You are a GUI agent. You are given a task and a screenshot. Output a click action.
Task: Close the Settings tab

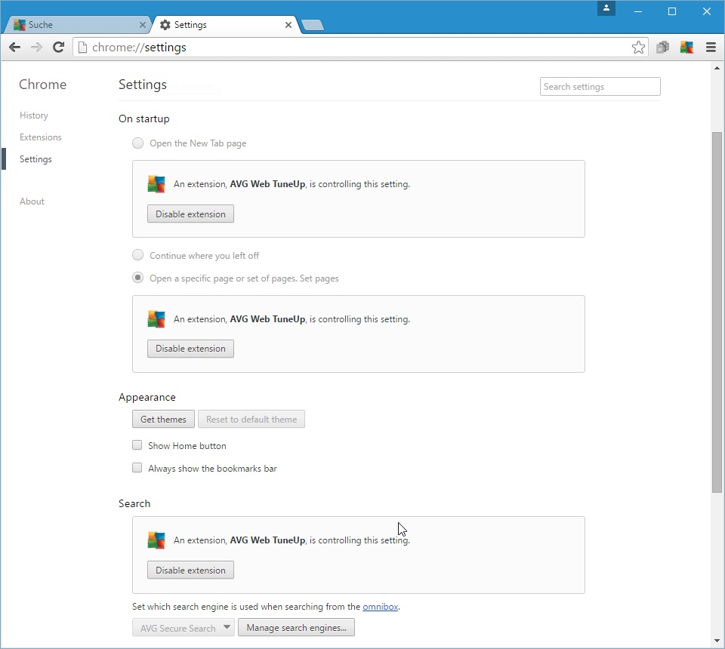point(288,25)
